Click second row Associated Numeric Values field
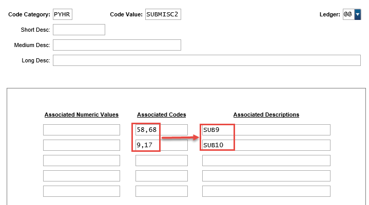 (81, 145)
